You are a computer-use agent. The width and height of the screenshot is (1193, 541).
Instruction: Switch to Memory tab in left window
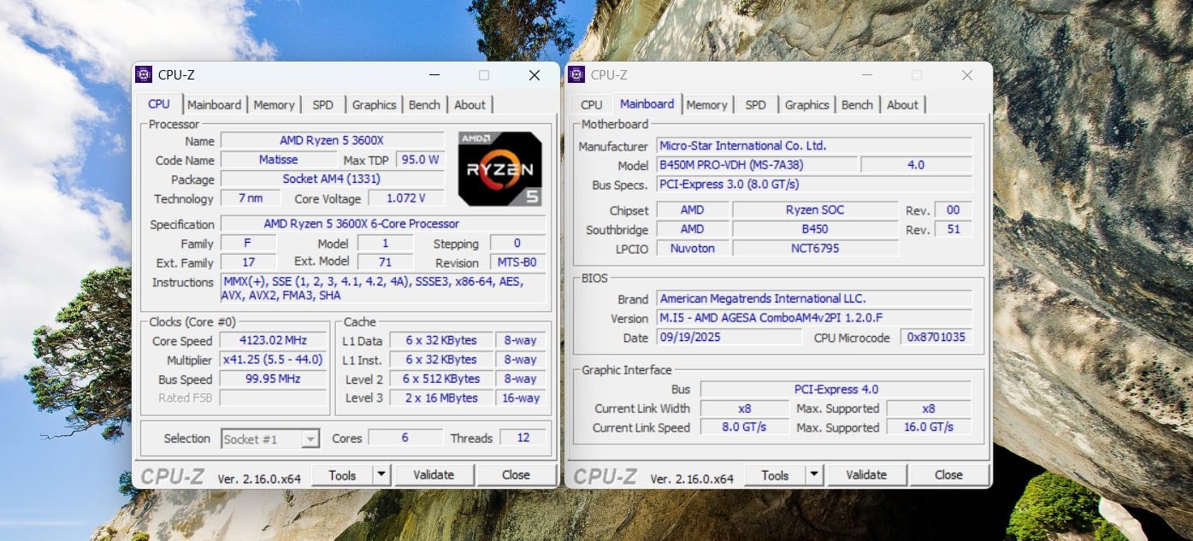[x=274, y=105]
